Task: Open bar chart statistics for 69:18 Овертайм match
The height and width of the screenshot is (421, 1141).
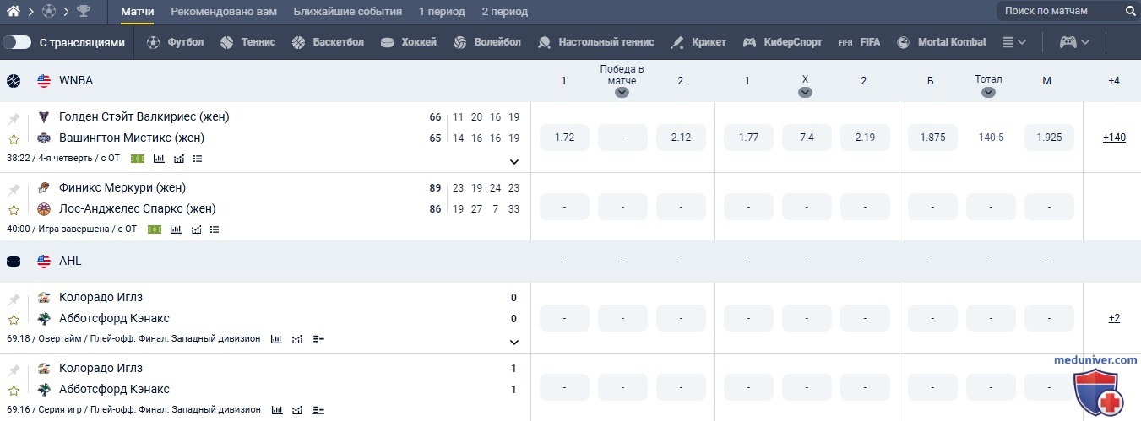Action: point(276,338)
